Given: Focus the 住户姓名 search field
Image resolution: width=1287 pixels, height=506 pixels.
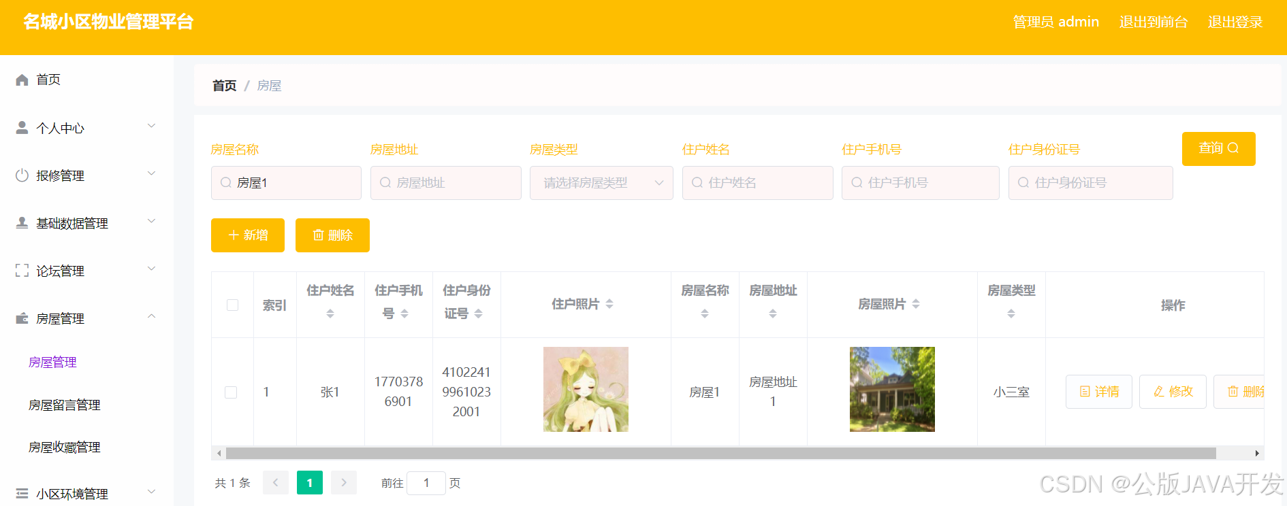Looking at the screenshot, I should (x=758, y=183).
